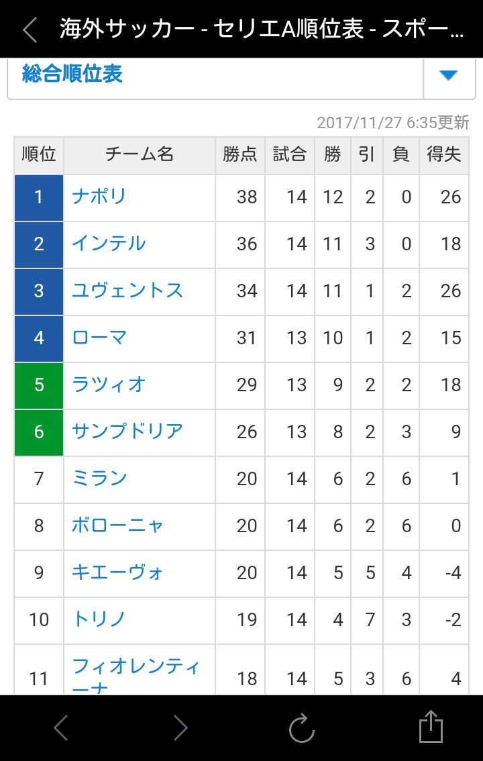Reload the page with the refresh icon
This screenshot has width=483, height=761.
(302, 727)
